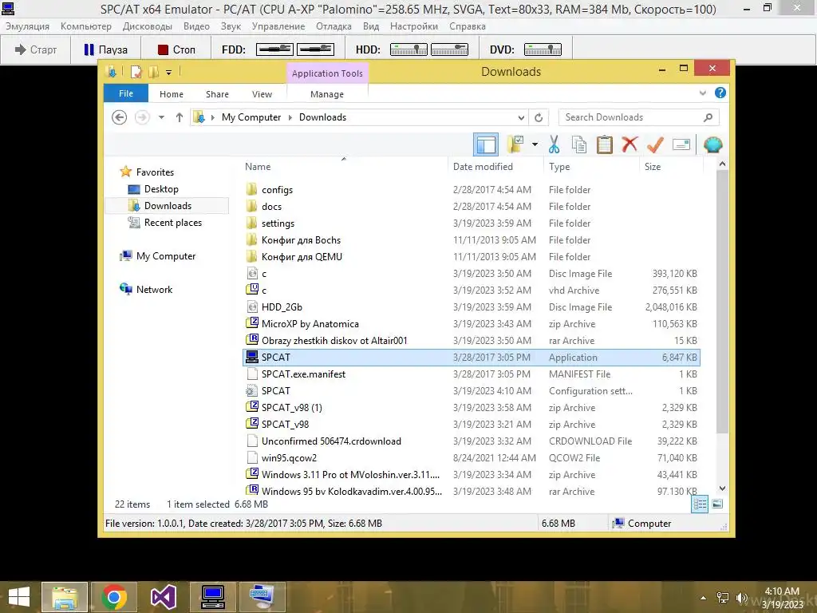Open folder options dropdown arrow

[535, 144]
